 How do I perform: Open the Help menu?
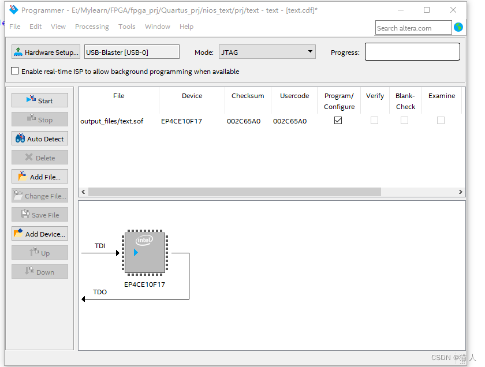point(186,27)
